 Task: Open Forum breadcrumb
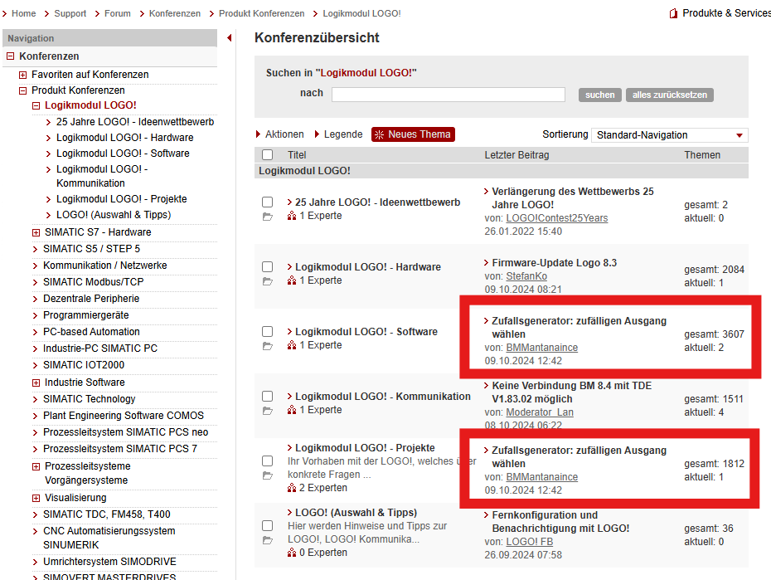tap(118, 14)
